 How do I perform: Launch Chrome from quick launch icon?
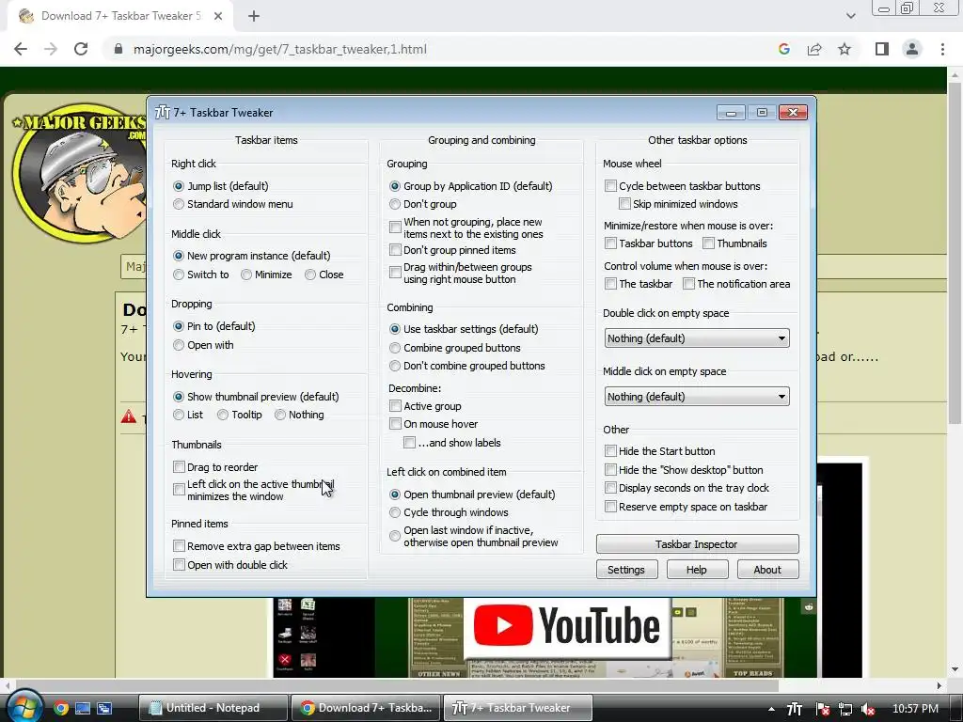(x=60, y=708)
